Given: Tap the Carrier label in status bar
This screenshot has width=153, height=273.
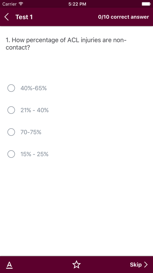Looking at the screenshot, I should [x=9, y=4].
